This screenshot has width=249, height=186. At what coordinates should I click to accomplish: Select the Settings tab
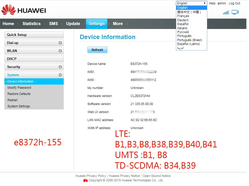(97, 24)
